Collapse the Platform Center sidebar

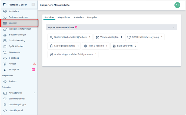point(33,5)
